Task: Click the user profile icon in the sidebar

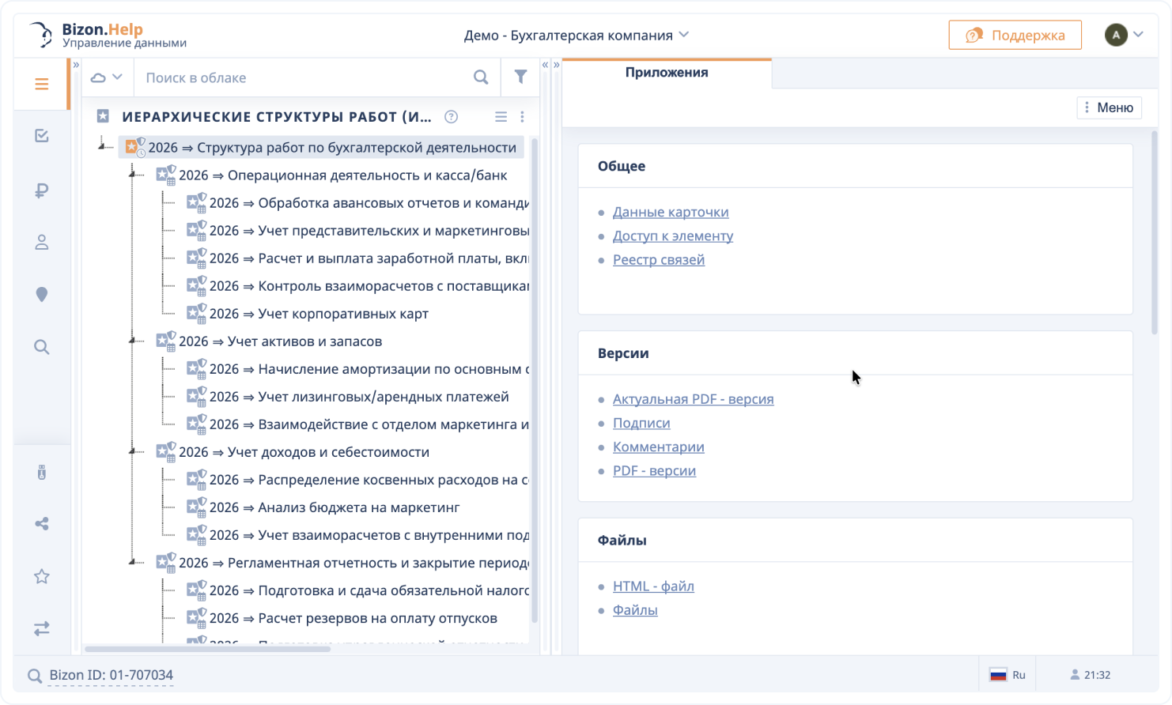Action: (41, 243)
